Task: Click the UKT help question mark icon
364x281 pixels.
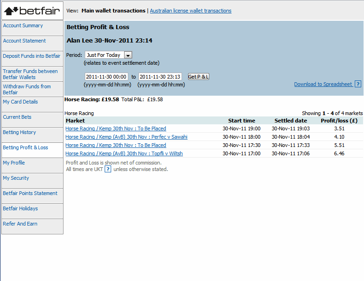Action: click(108, 169)
